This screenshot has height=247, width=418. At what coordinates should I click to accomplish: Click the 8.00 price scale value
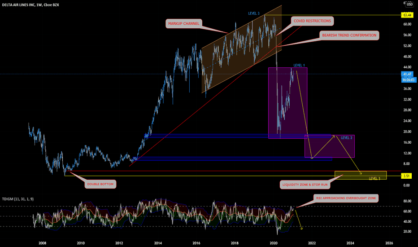click(406, 163)
